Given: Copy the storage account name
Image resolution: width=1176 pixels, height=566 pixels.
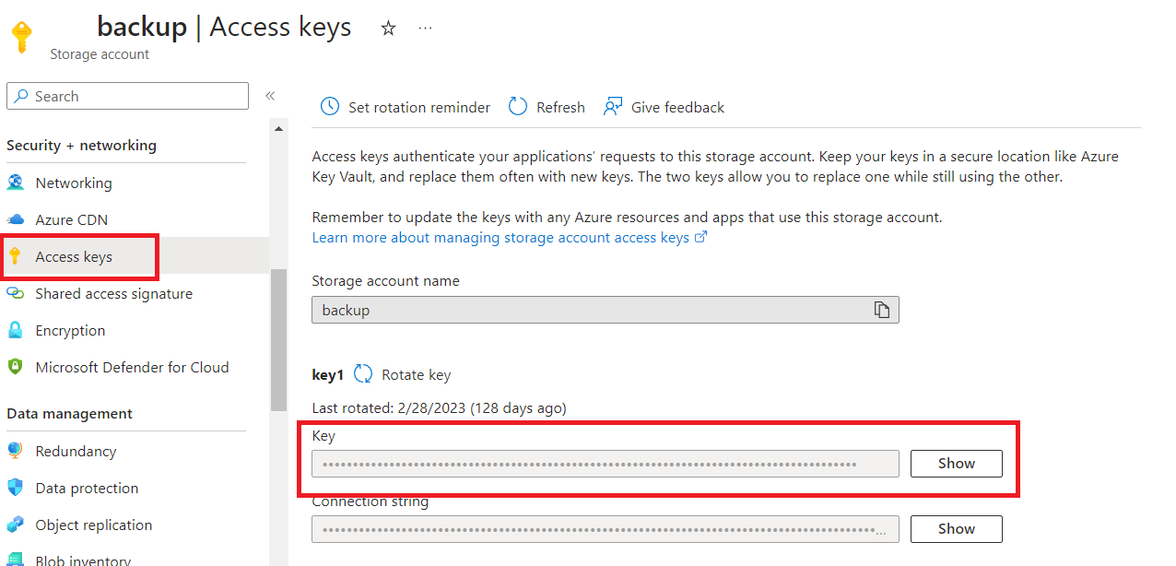Looking at the screenshot, I should click(x=882, y=310).
